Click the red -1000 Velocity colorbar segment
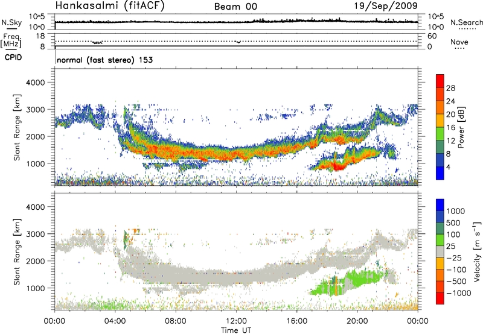483x334 pixels. 440,298
